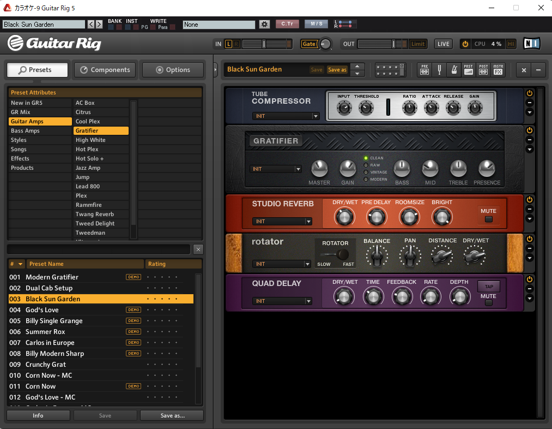The height and width of the screenshot is (429, 552).
Task: Expand the Studio Reverb options arrow
Action: [530, 219]
